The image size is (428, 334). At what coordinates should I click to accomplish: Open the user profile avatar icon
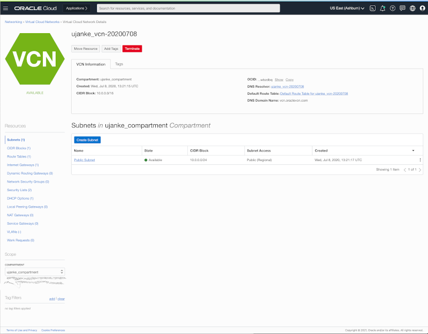point(422,8)
